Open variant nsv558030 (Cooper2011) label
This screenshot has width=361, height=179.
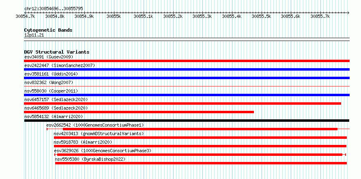pos(51,91)
